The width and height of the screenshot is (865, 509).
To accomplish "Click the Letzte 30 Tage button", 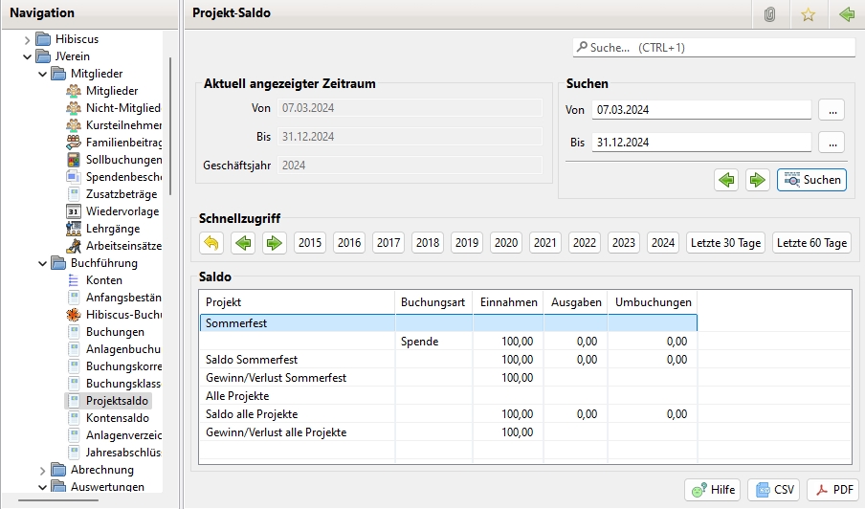I will (x=725, y=243).
